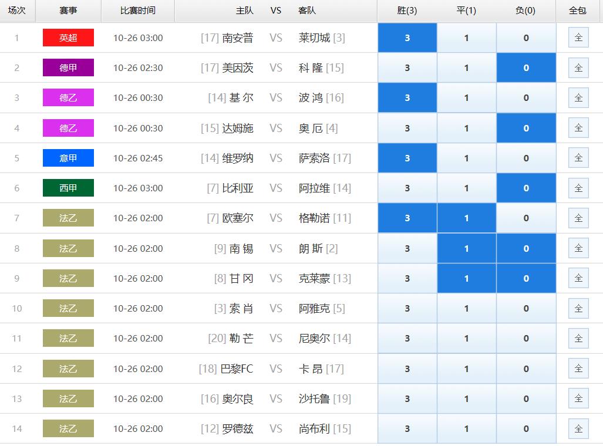
Task: Select draw (1) for 勒芒 vs 尼奥尔
Action: [x=466, y=339]
